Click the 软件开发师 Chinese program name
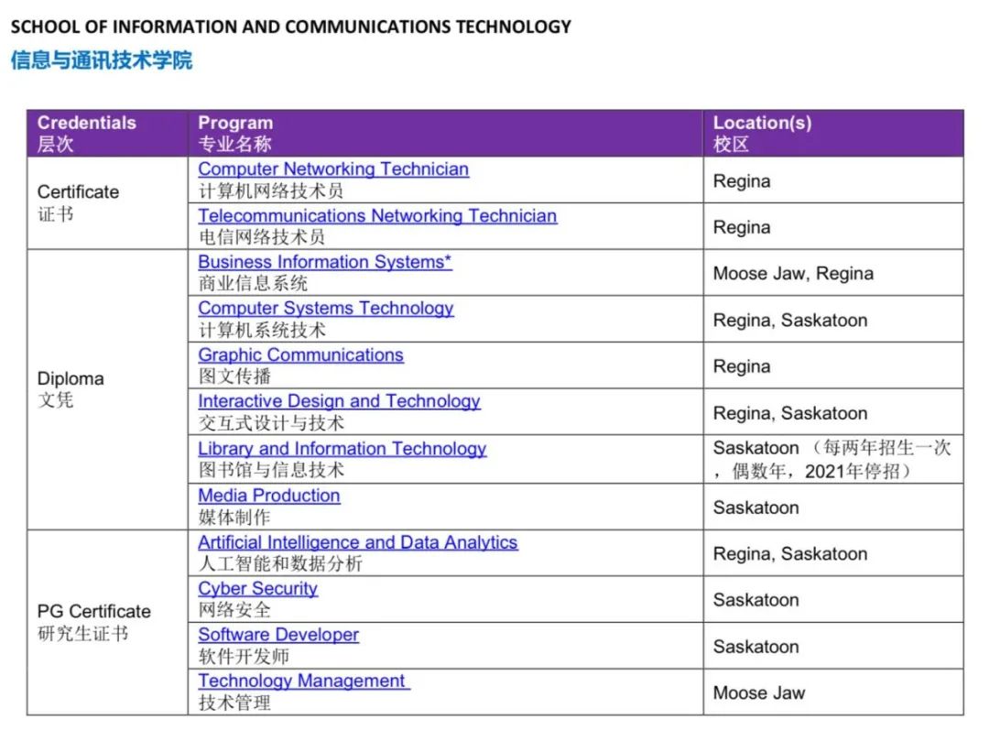 pyautogui.click(x=244, y=656)
